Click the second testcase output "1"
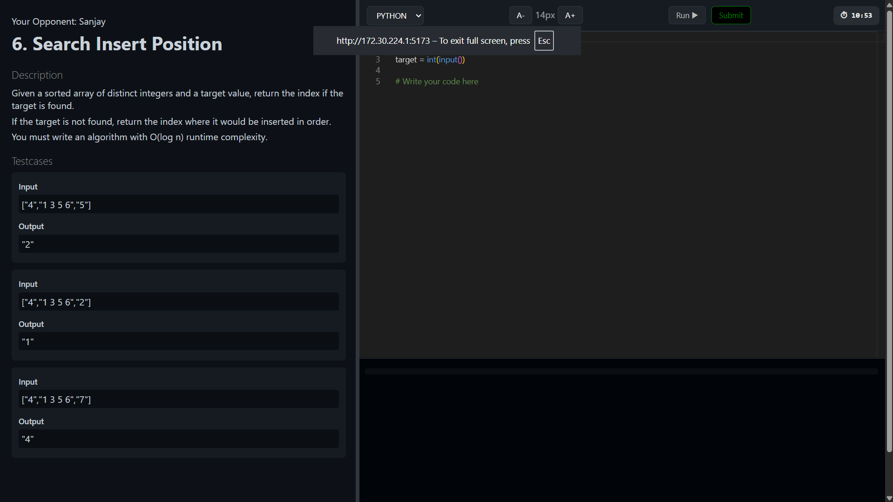Viewport: 893px width, 502px height. [x=179, y=341]
